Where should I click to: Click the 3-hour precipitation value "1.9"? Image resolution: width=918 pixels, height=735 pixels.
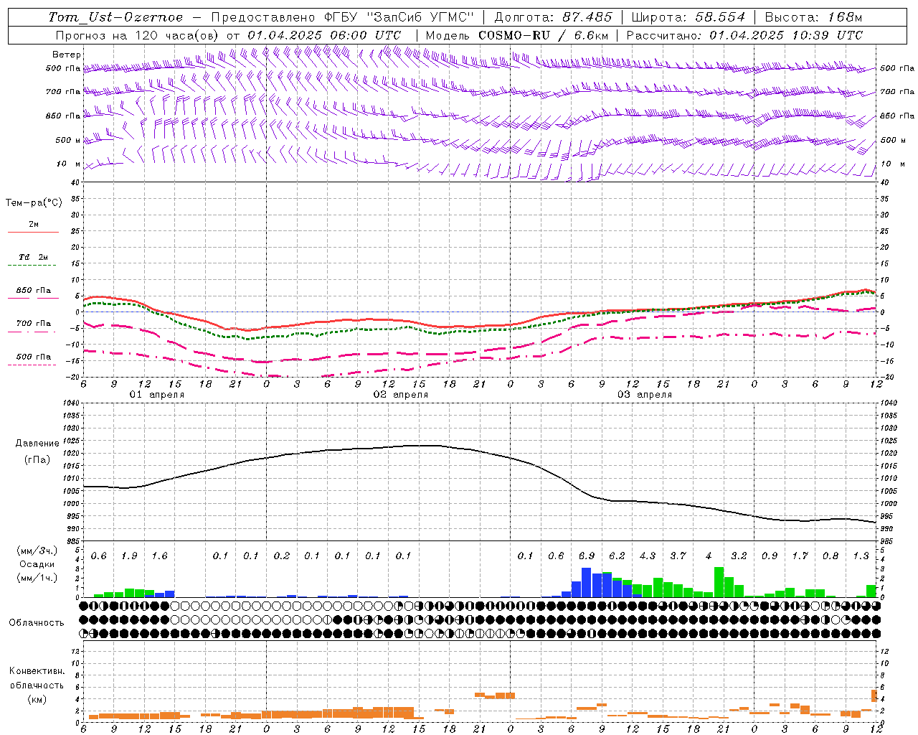(129, 556)
